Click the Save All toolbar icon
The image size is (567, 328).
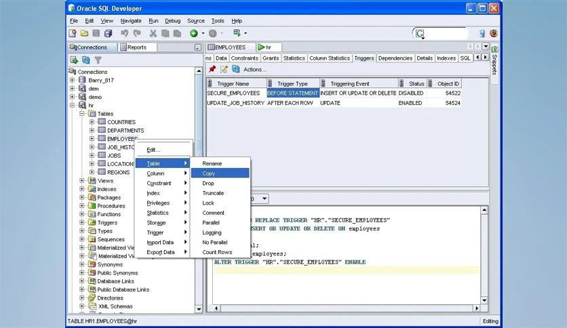(x=108, y=33)
